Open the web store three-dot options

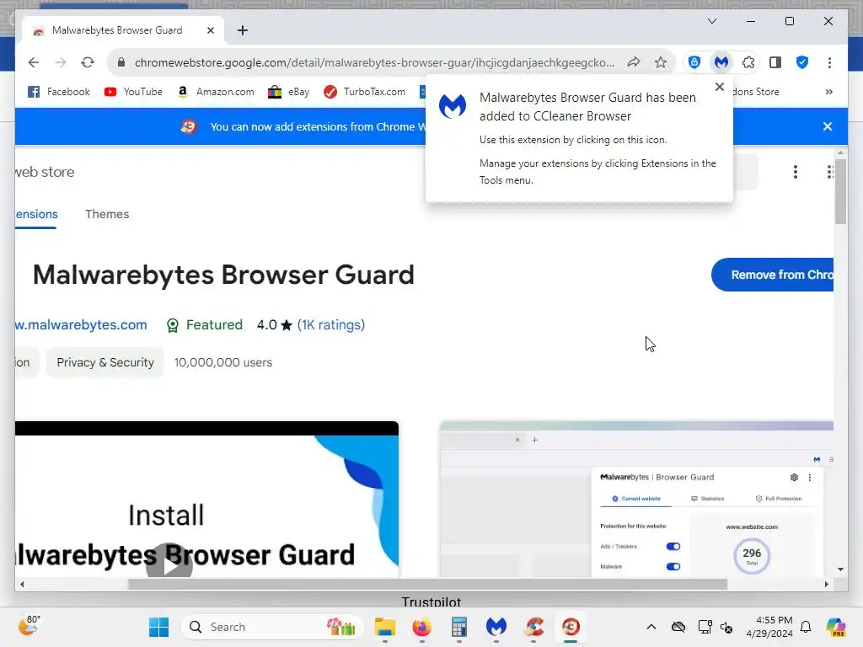click(796, 172)
